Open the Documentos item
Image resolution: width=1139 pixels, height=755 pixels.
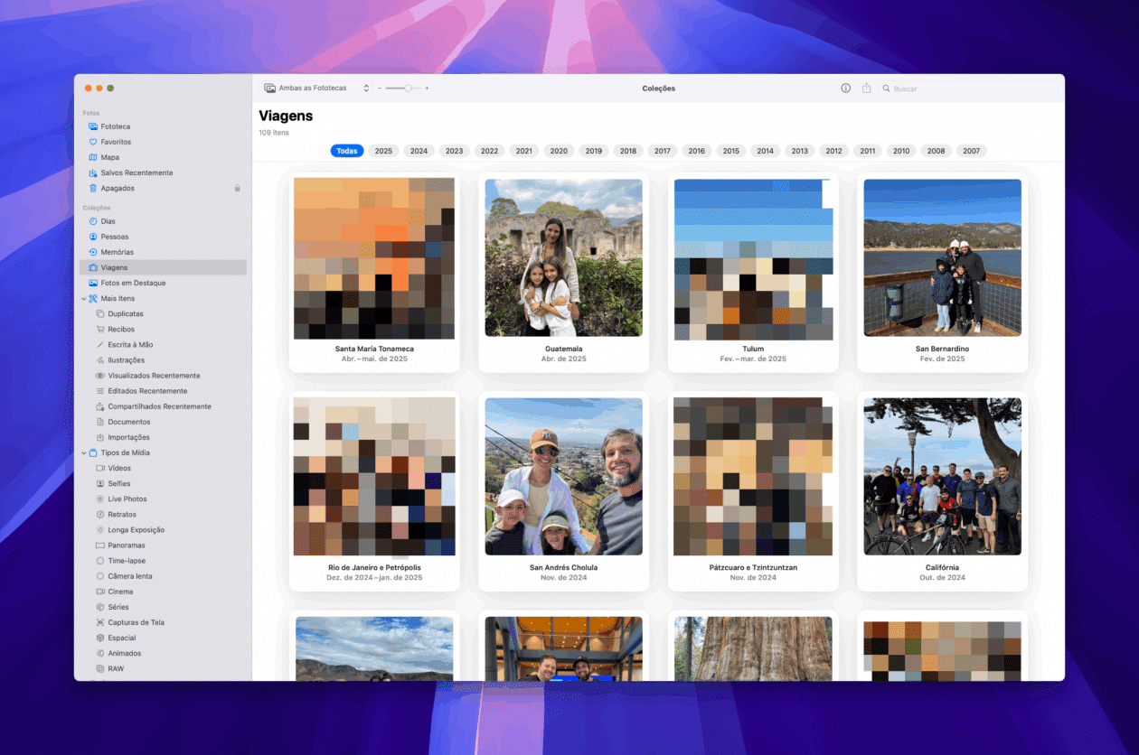click(x=163, y=422)
